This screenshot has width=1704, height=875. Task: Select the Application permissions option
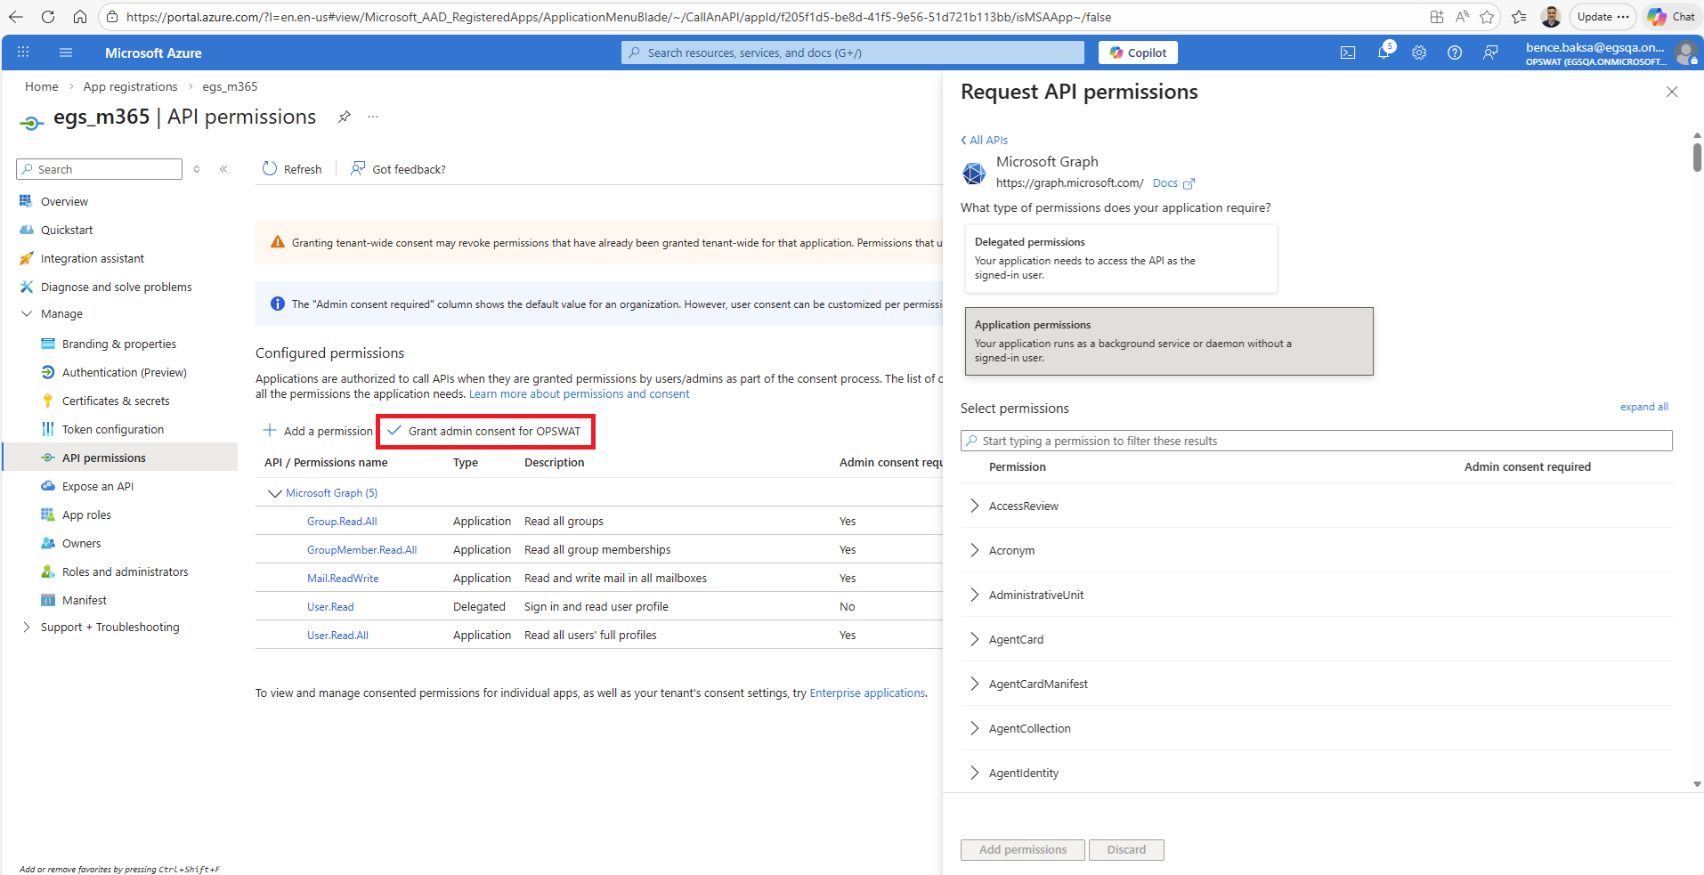1168,341
